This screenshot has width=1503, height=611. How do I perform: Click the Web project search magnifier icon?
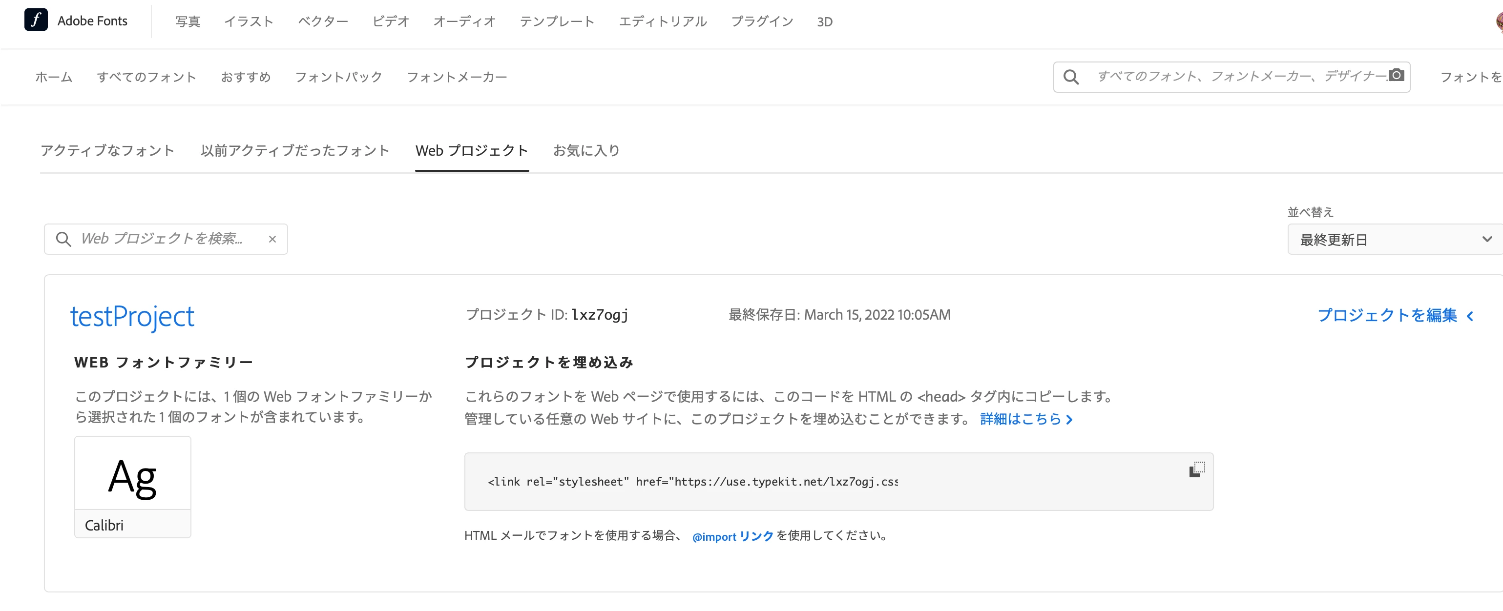tap(63, 239)
